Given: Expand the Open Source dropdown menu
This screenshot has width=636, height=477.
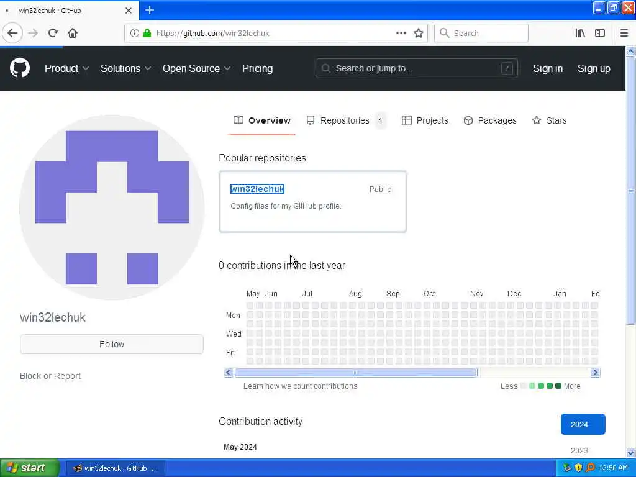Looking at the screenshot, I should [196, 68].
